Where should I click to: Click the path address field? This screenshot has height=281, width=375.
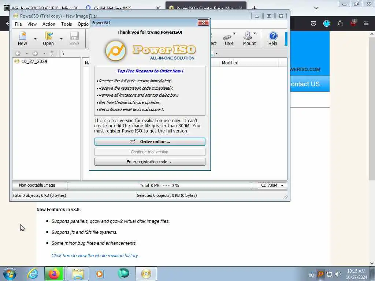(75, 53)
